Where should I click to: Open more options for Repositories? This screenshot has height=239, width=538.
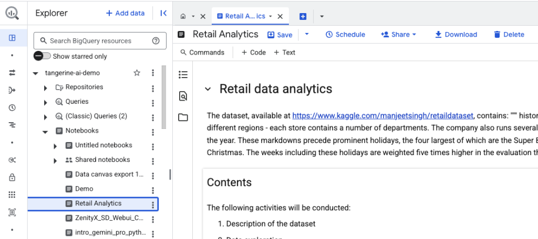(153, 89)
